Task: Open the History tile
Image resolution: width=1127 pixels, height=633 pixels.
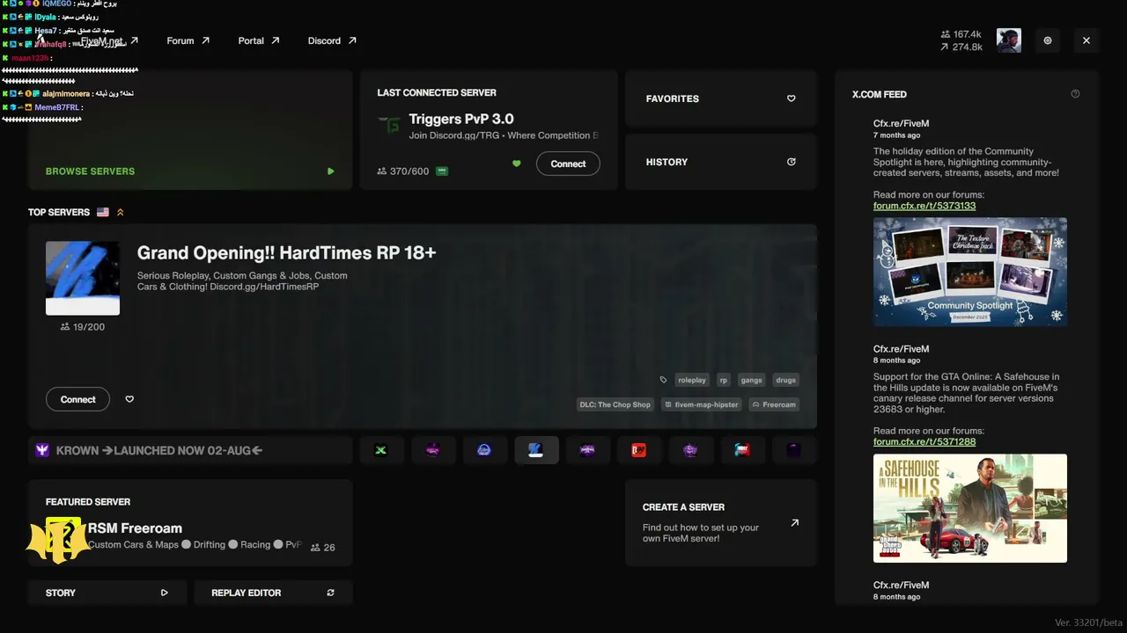Action: 721,162
